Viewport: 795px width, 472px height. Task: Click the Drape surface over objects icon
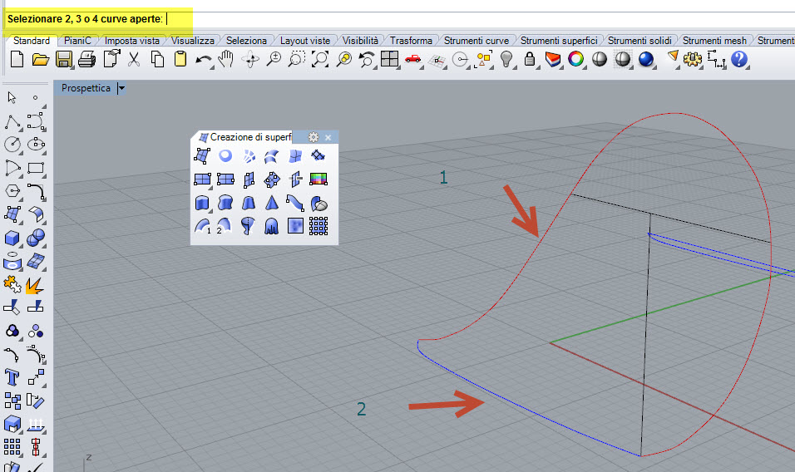[271, 225]
